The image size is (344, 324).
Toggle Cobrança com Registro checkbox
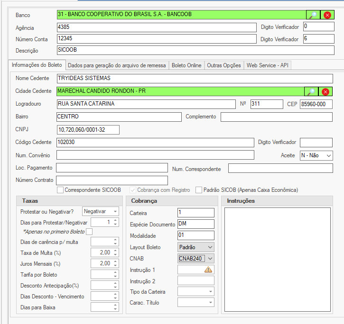133,190
